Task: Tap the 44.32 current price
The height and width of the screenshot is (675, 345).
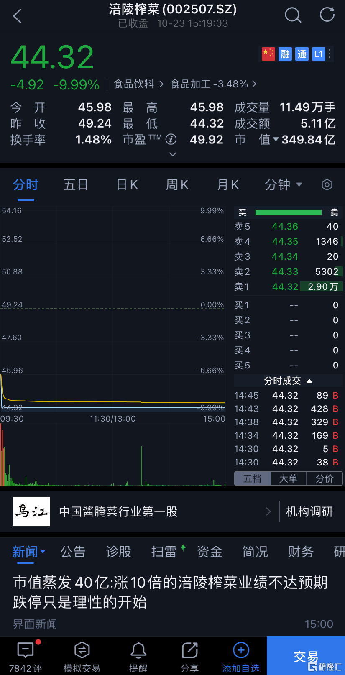Action: 52,57
